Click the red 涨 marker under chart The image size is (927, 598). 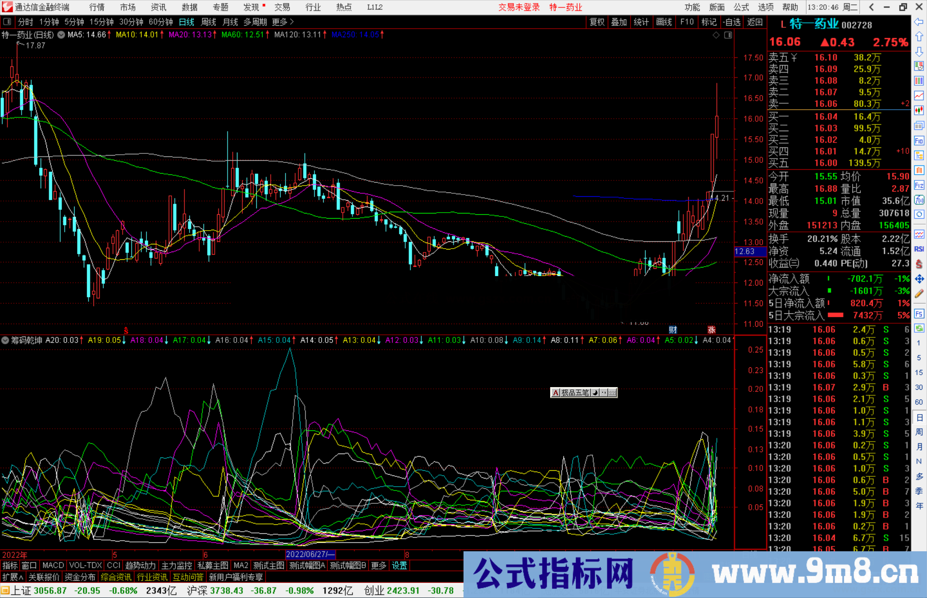pos(712,330)
